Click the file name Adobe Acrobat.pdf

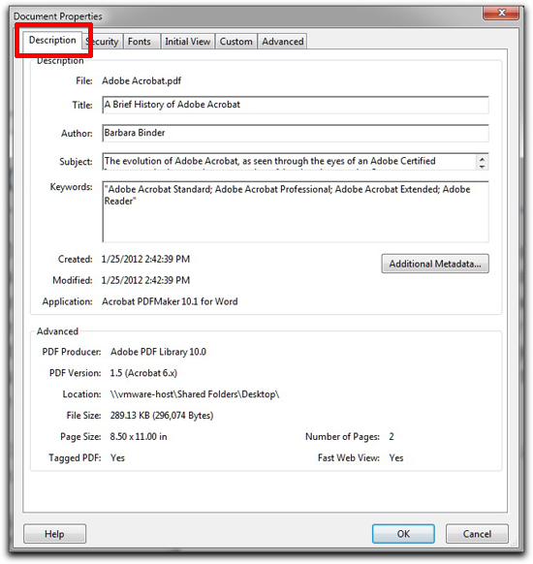coord(141,81)
